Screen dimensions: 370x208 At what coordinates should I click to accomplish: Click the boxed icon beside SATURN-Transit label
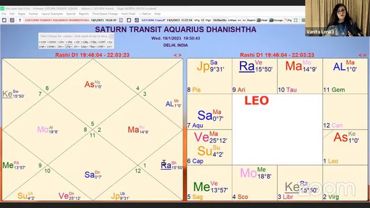(136, 20)
